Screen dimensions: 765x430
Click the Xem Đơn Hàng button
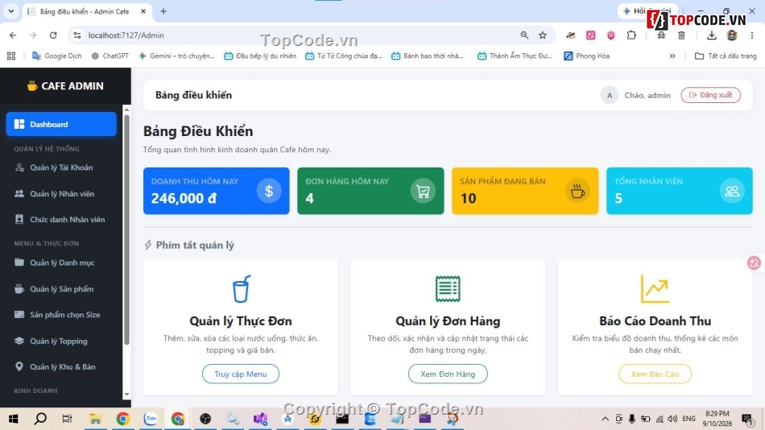[448, 374]
